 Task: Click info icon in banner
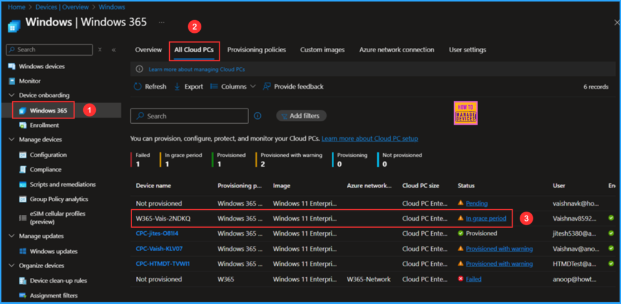click(x=139, y=69)
